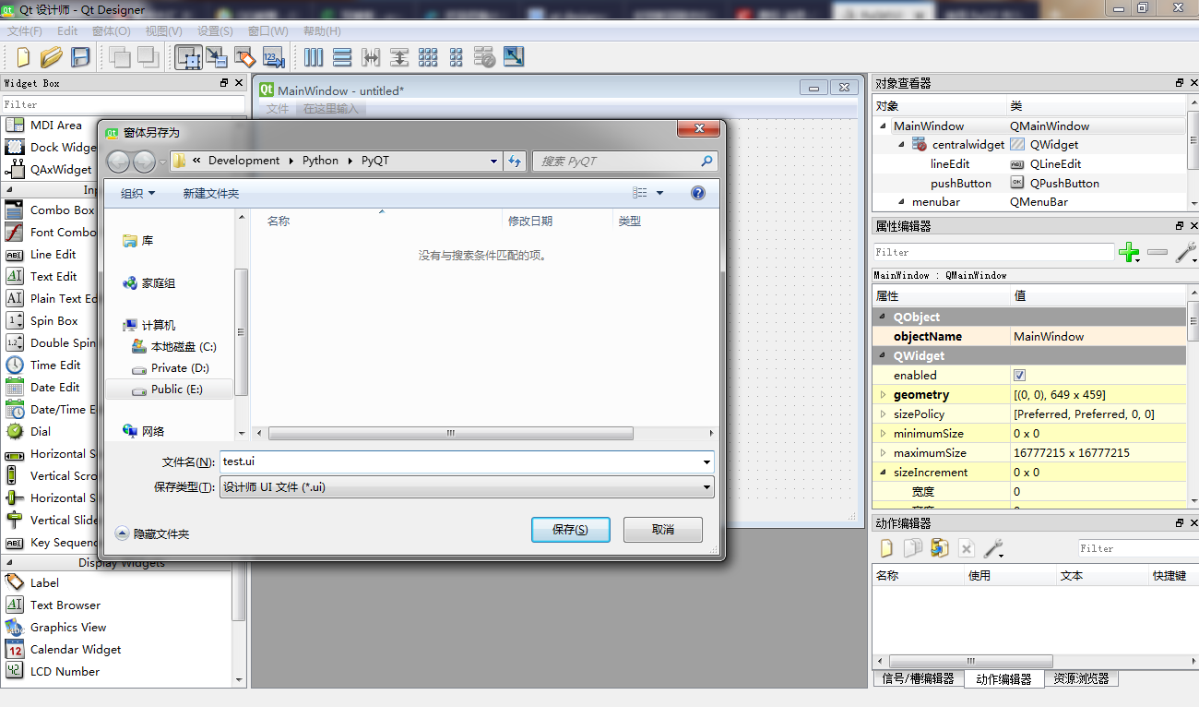The height and width of the screenshot is (707, 1199).
Task: Open the view options dropdown in save dialog
Action: click(659, 193)
